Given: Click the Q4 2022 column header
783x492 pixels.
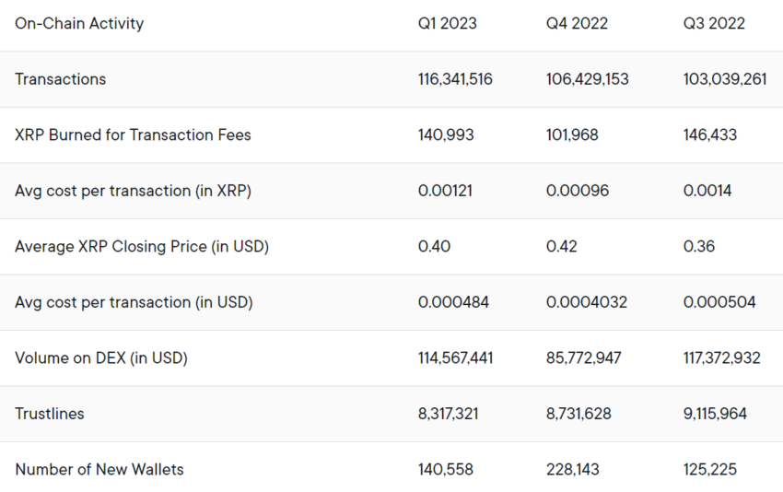Looking at the screenshot, I should click(x=577, y=23).
